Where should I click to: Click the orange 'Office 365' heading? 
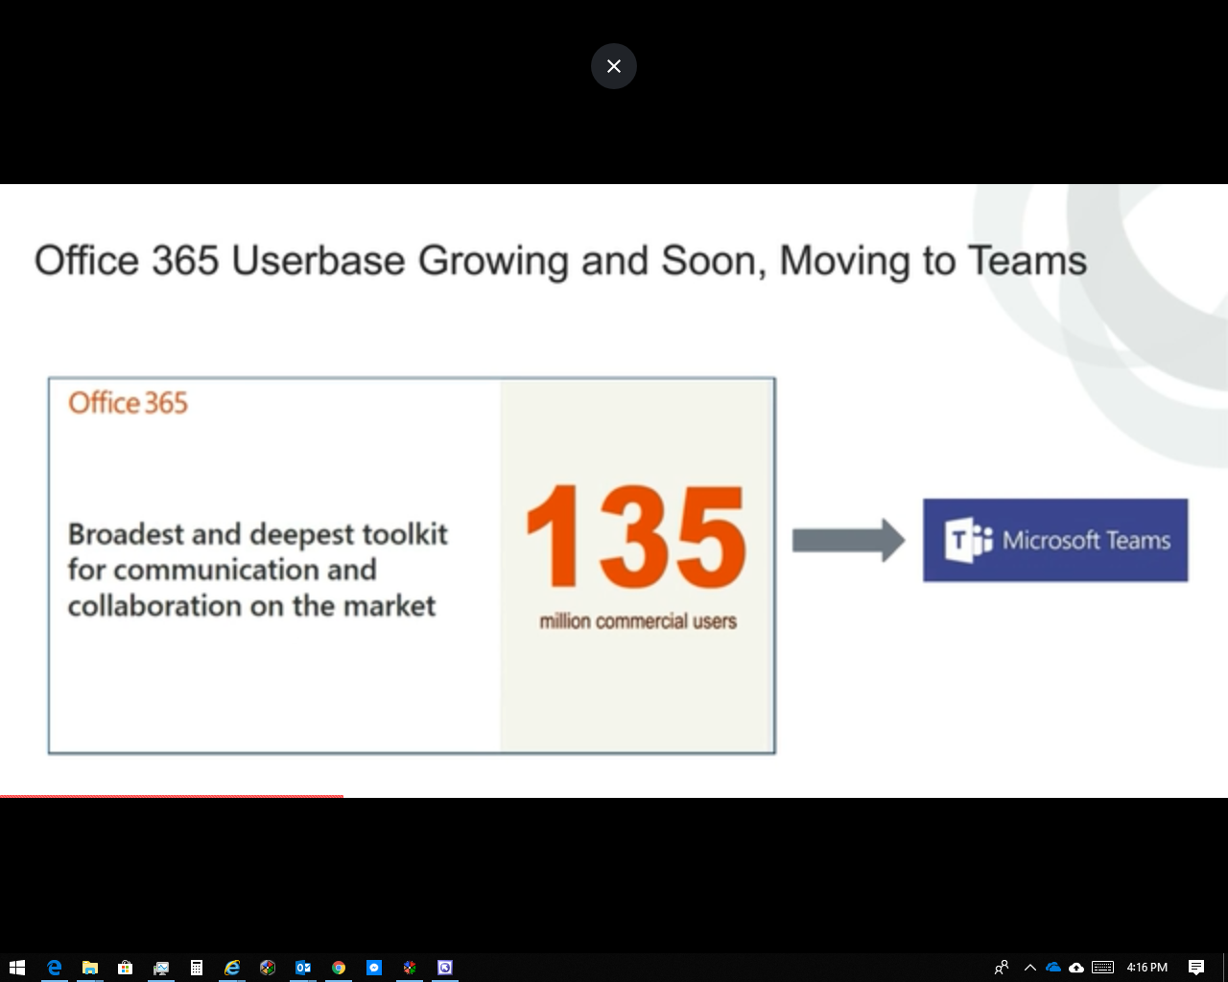click(x=128, y=403)
